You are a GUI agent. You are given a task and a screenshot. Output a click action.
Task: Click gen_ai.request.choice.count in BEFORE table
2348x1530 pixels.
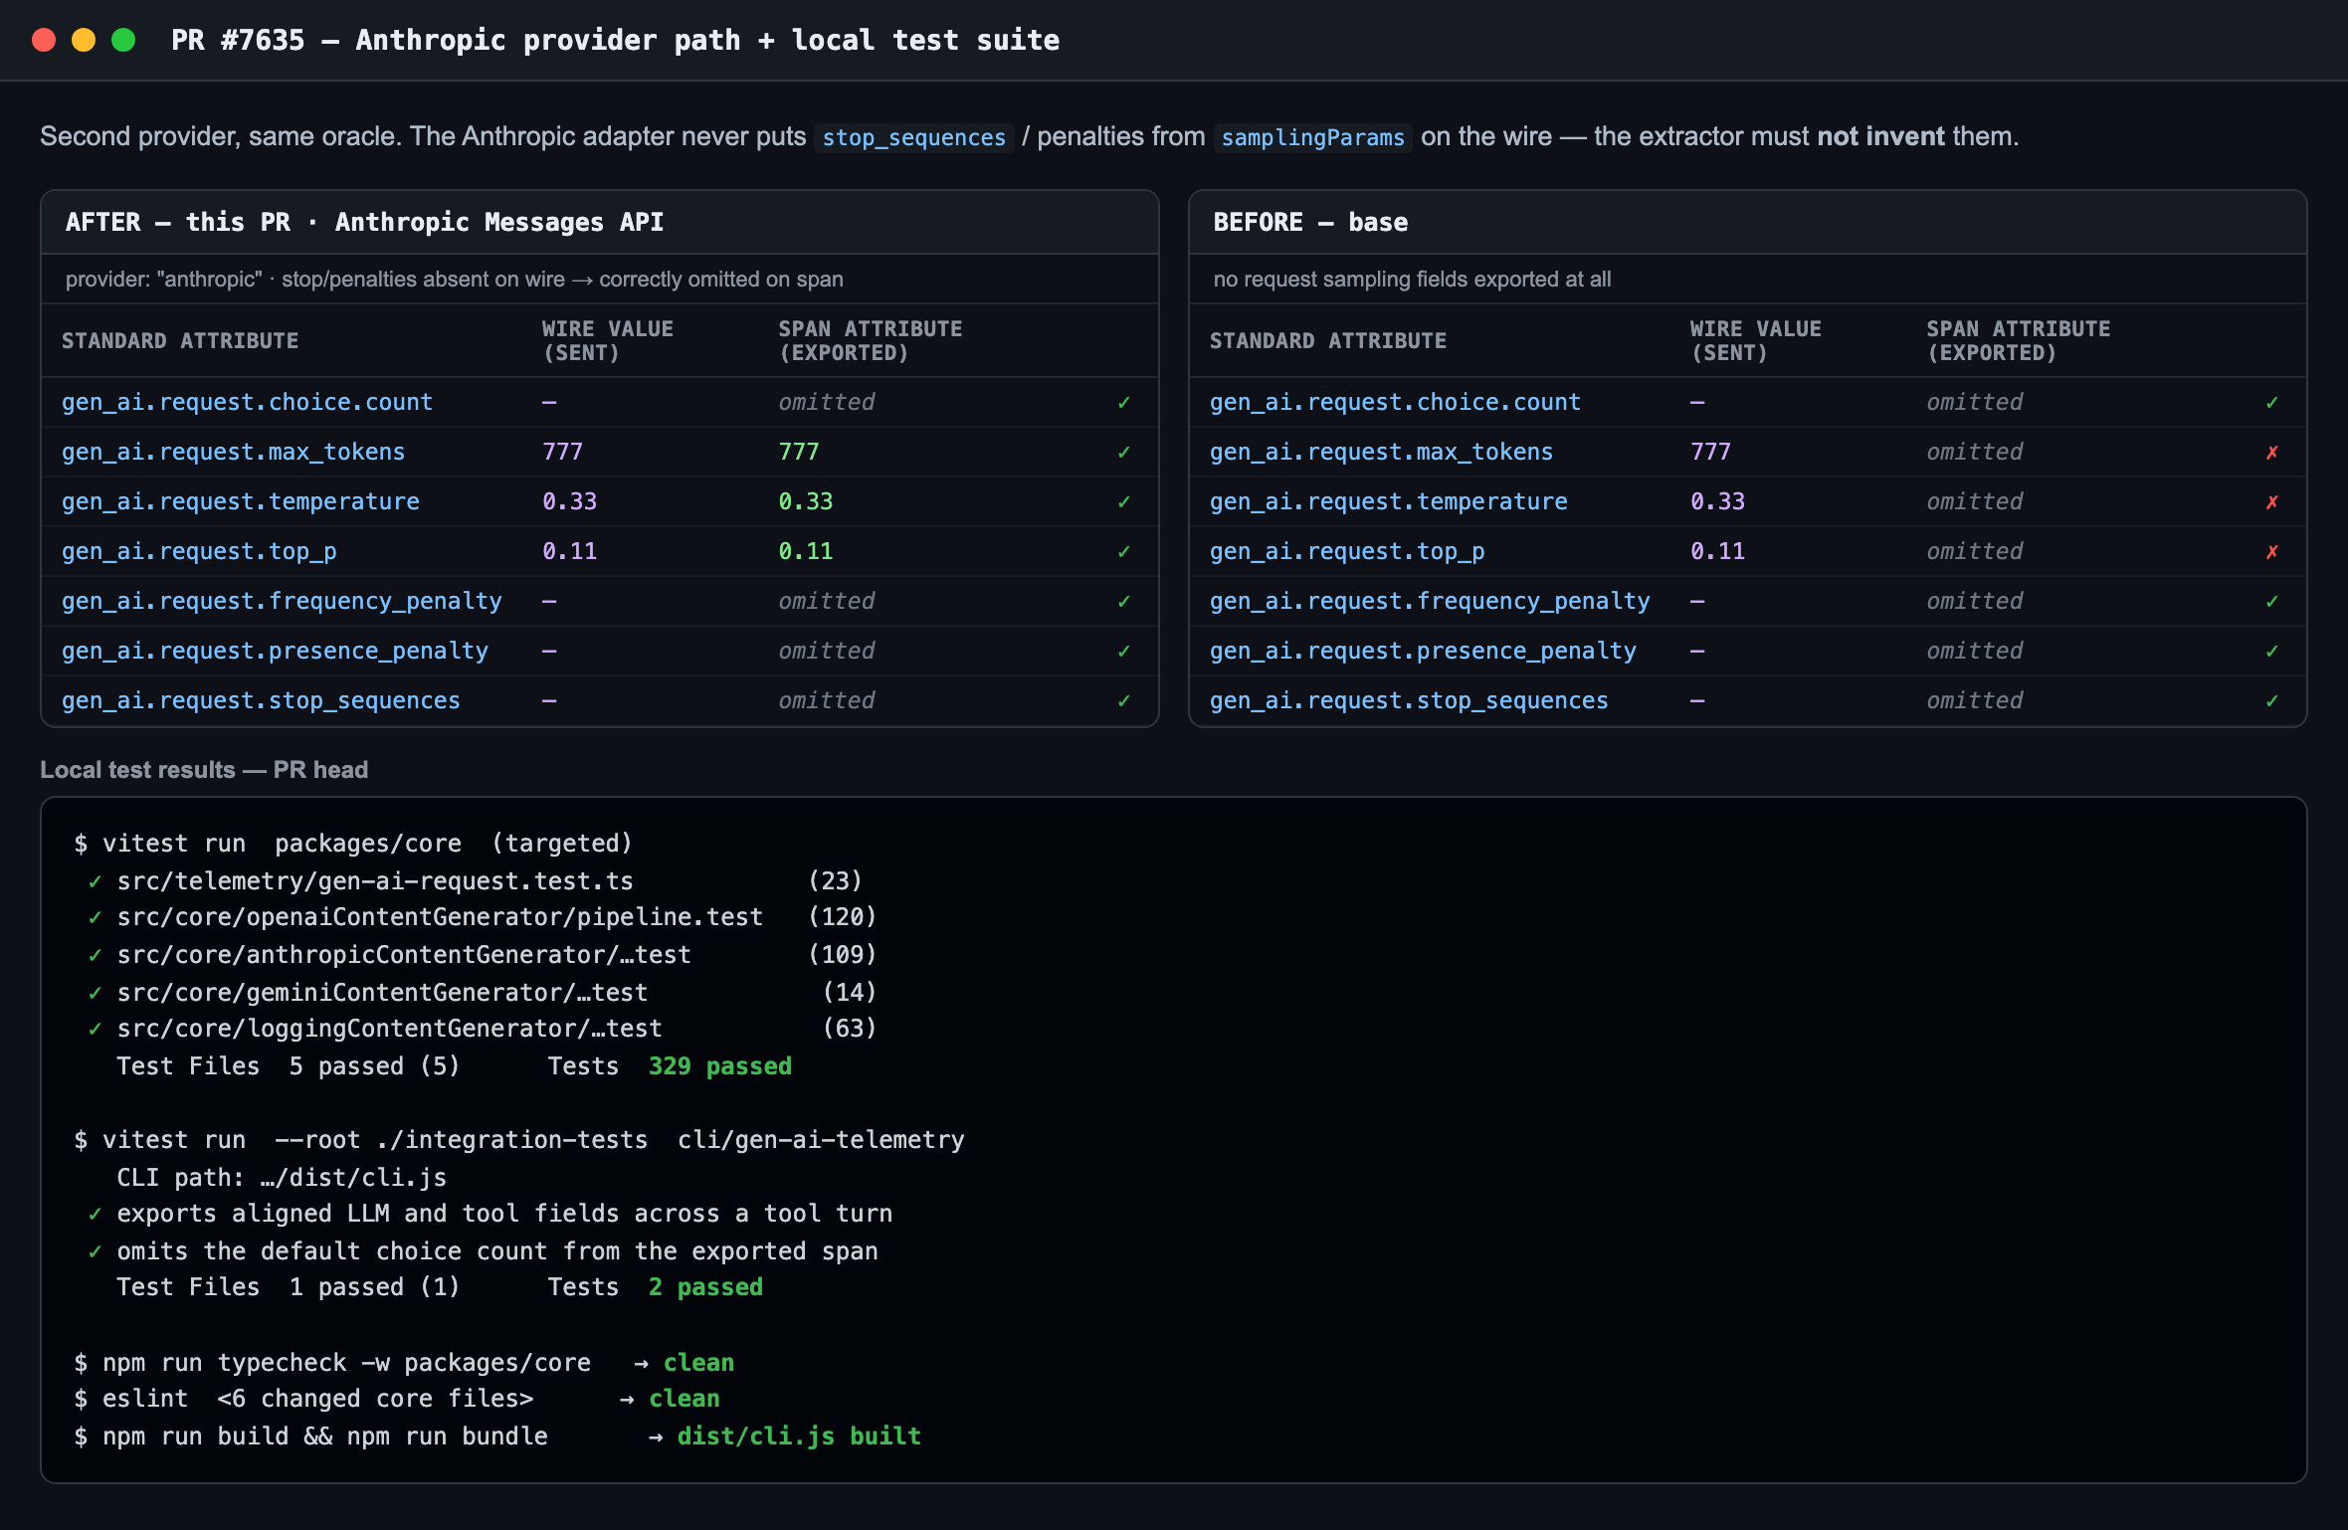(x=1395, y=402)
